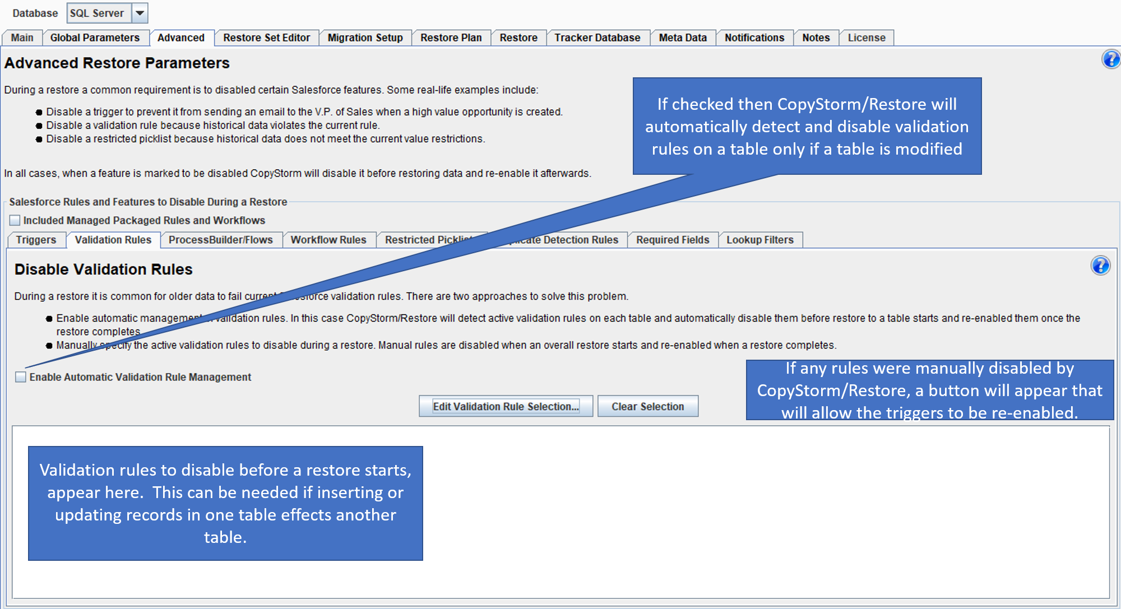Switch to the Restore tab

coord(518,38)
